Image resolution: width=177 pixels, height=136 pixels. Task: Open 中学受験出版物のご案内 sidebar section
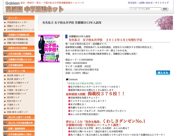[19, 134]
